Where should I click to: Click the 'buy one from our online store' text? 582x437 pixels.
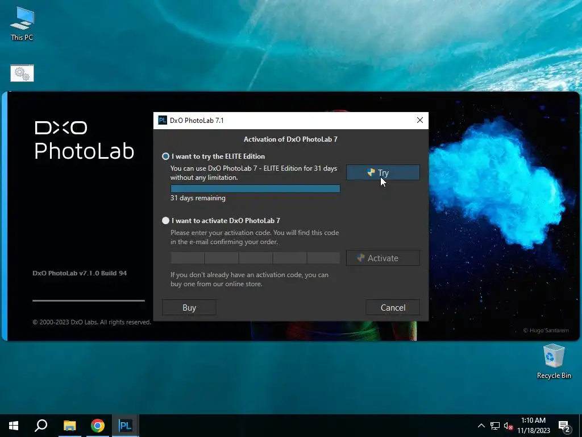pyautogui.click(x=217, y=284)
